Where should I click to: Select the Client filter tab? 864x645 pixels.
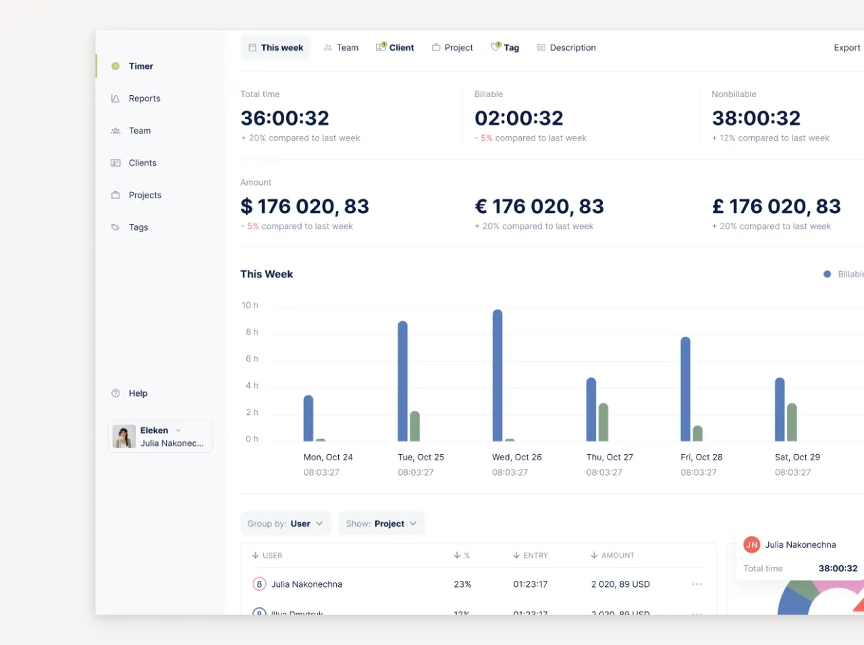click(x=395, y=47)
